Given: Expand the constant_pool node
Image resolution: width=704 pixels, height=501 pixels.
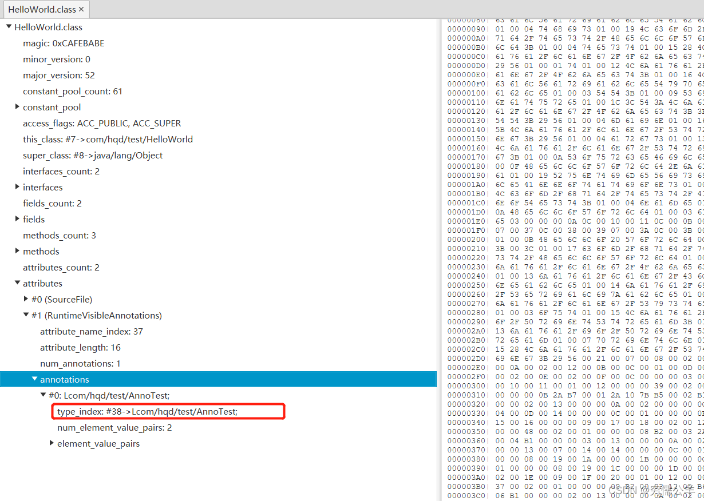Looking at the screenshot, I should tap(17, 107).
